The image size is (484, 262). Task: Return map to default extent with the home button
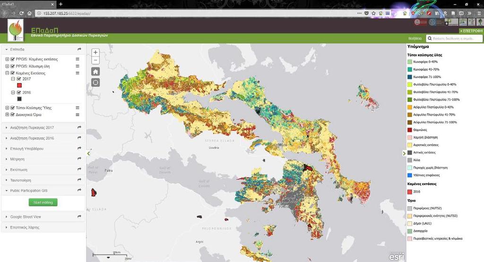coord(95,72)
